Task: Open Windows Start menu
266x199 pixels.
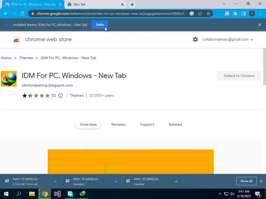Action: (6, 194)
